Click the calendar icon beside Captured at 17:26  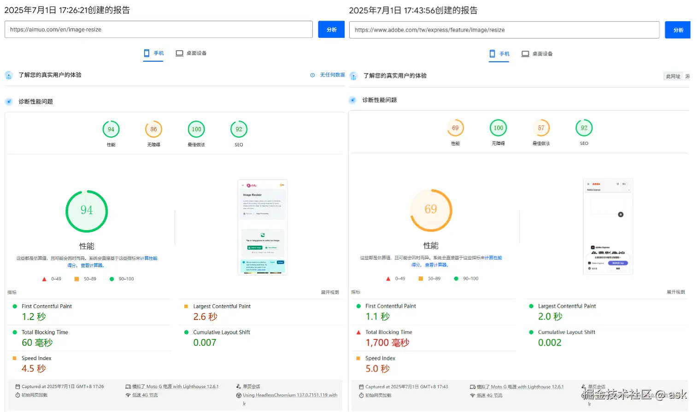[18, 387]
